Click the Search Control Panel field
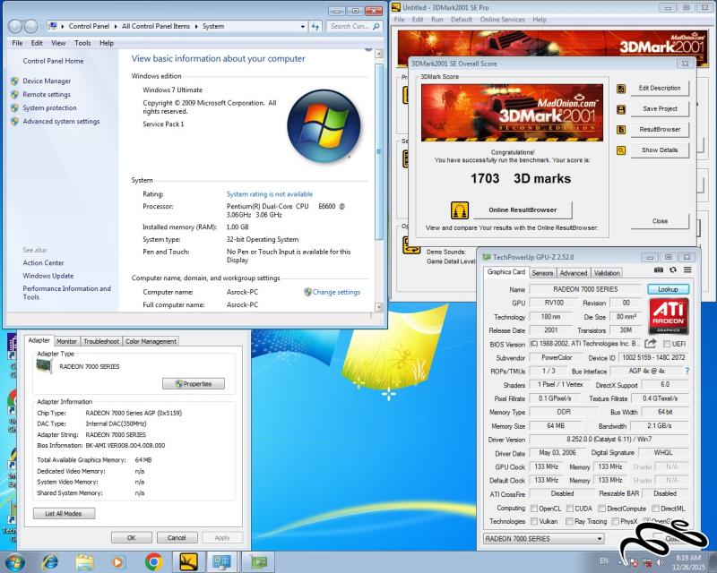717x573 pixels. click(350, 27)
